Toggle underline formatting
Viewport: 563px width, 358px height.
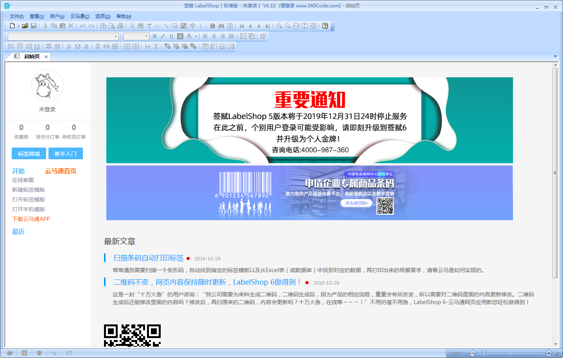click(x=171, y=36)
